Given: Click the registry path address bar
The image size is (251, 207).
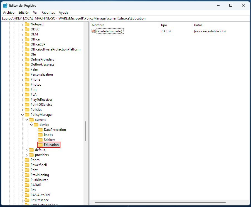Looking at the screenshot, I should (125, 18).
